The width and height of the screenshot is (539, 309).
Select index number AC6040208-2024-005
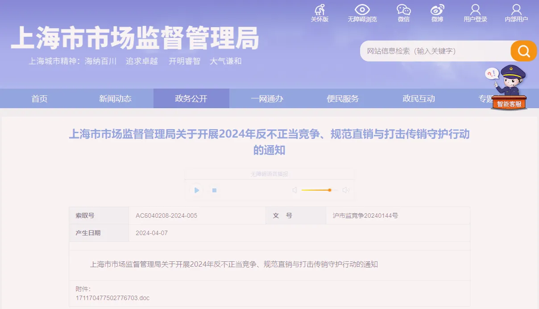click(166, 215)
